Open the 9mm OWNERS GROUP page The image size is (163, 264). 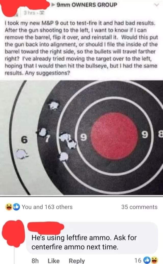(x=87, y=5)
